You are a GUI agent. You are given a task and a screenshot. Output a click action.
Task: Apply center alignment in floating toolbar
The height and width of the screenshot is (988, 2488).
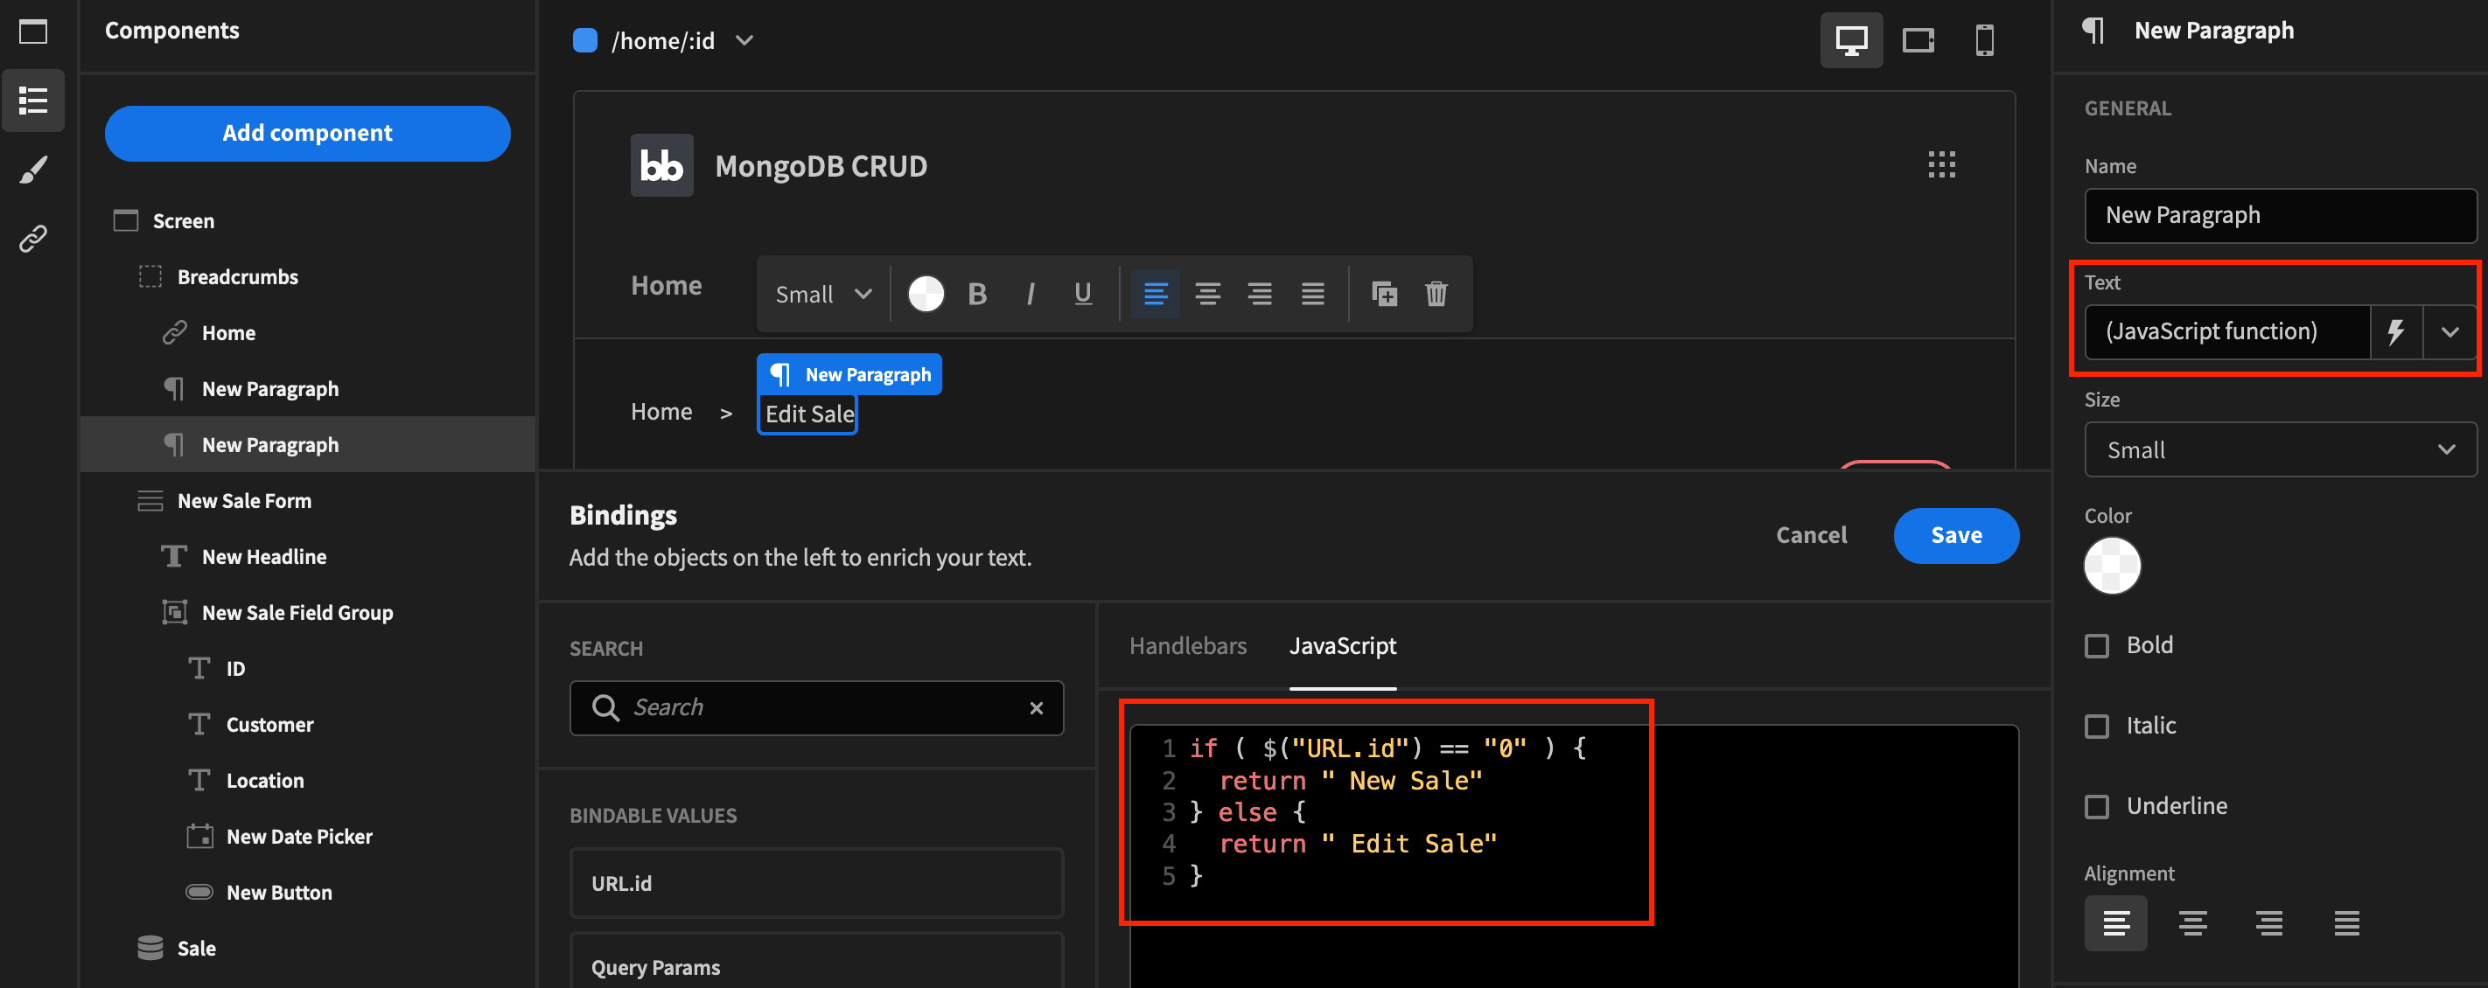1207,293
